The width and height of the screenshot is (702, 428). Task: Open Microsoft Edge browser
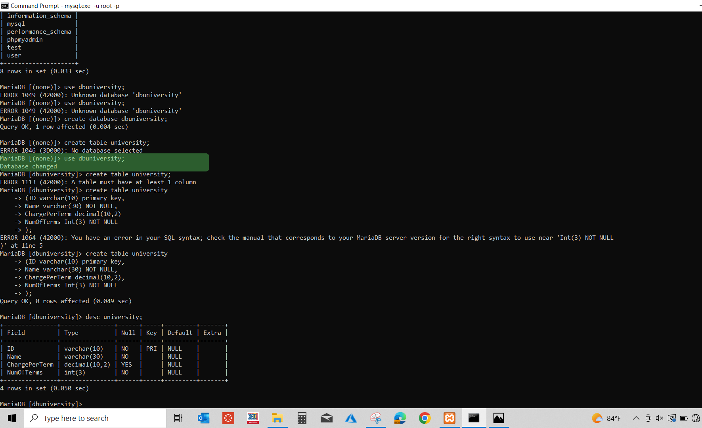(400, 418)
